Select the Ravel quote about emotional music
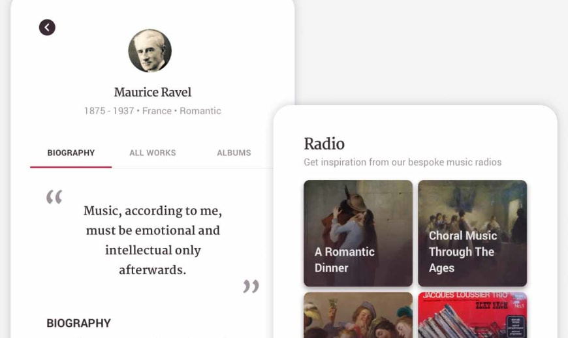 click(153, 240)
